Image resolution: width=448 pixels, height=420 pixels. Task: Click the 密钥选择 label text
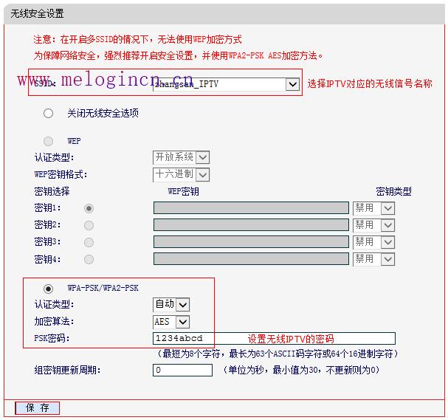[52, 191]
